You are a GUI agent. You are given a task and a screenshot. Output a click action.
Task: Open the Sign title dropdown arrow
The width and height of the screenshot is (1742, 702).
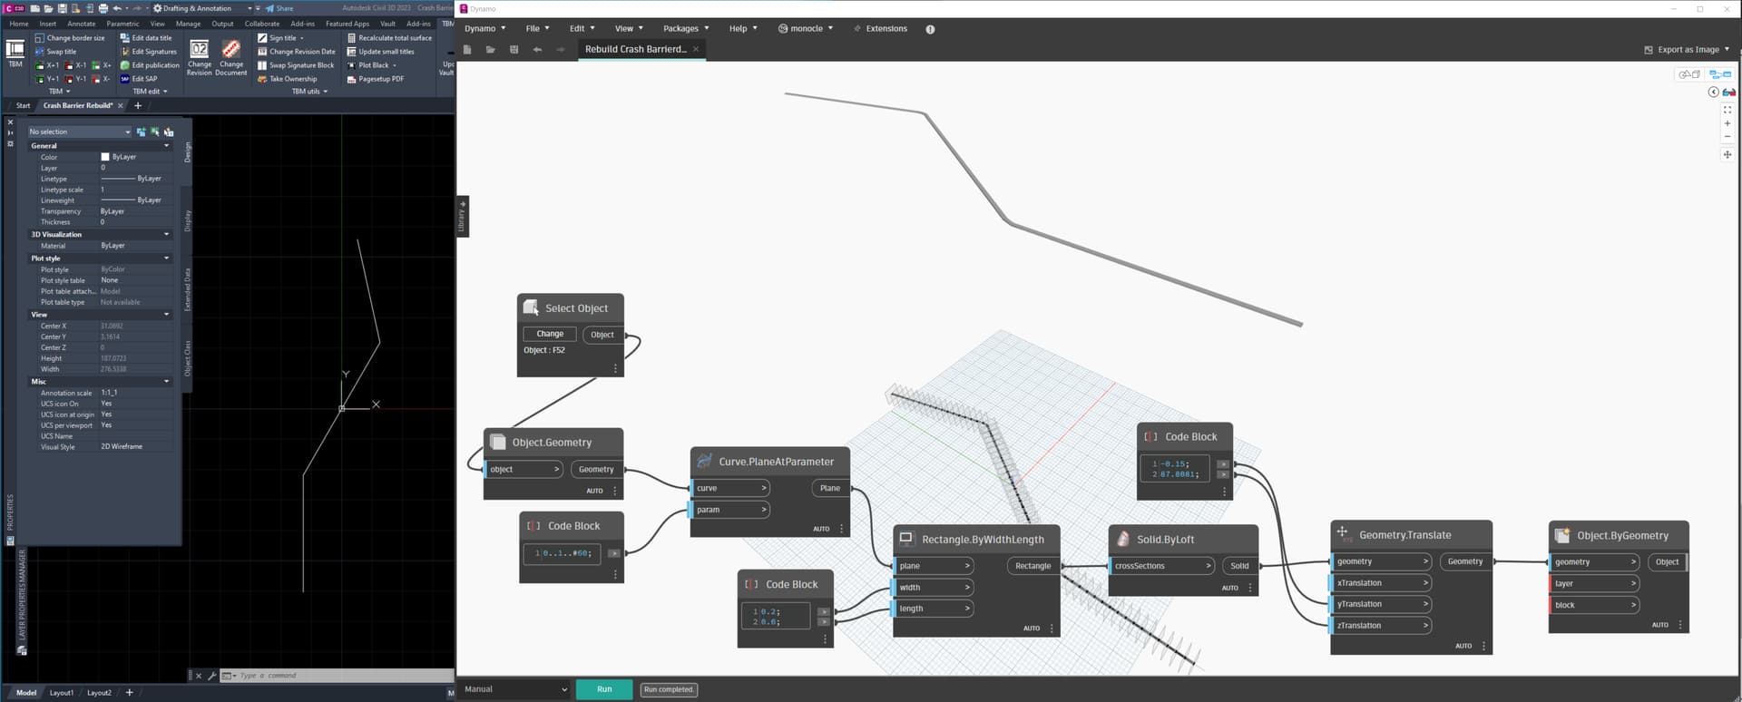click(302, 38)
